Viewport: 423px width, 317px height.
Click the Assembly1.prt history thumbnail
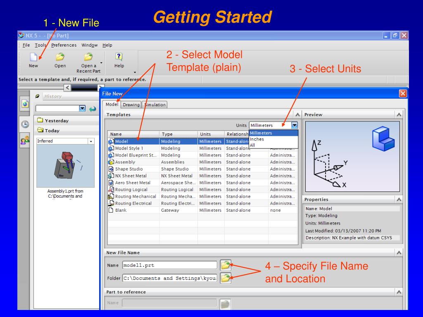click(65, 166)
